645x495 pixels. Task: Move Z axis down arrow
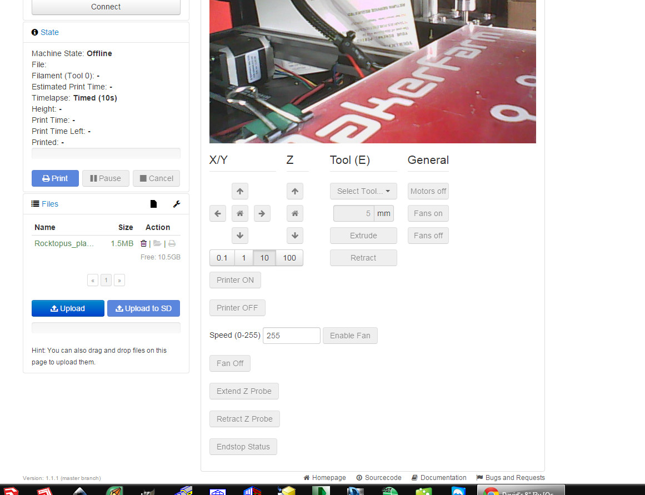[x=295, y=236]
